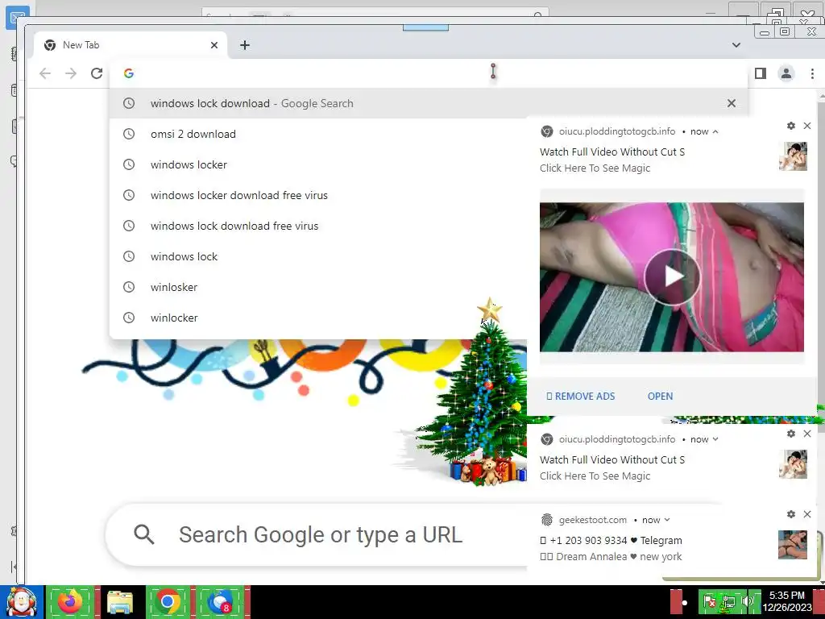Viewport: 825px width, 619px height.
Task: Click the browser forward arrow
Action: (71, 73)
